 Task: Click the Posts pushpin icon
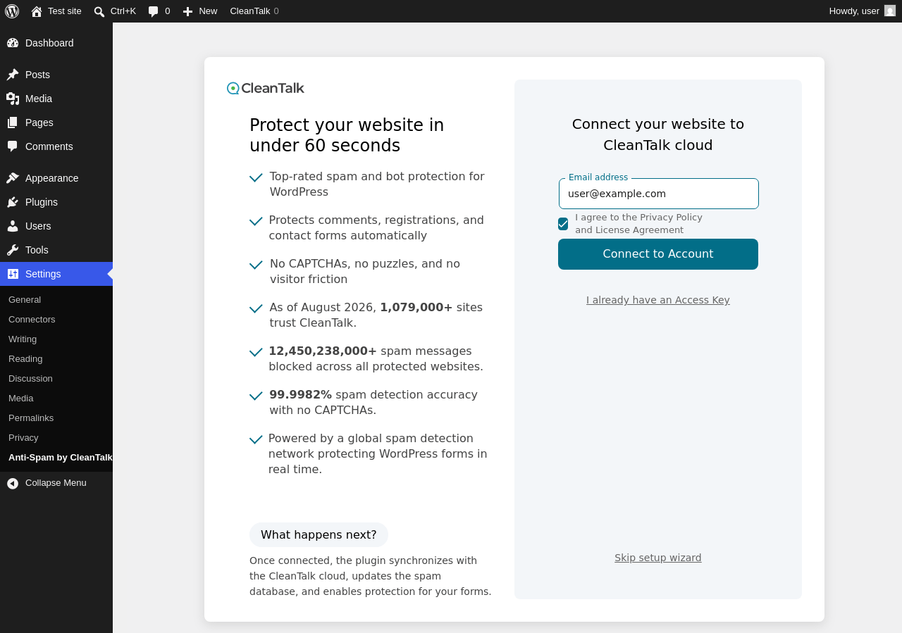coord(13,75)
